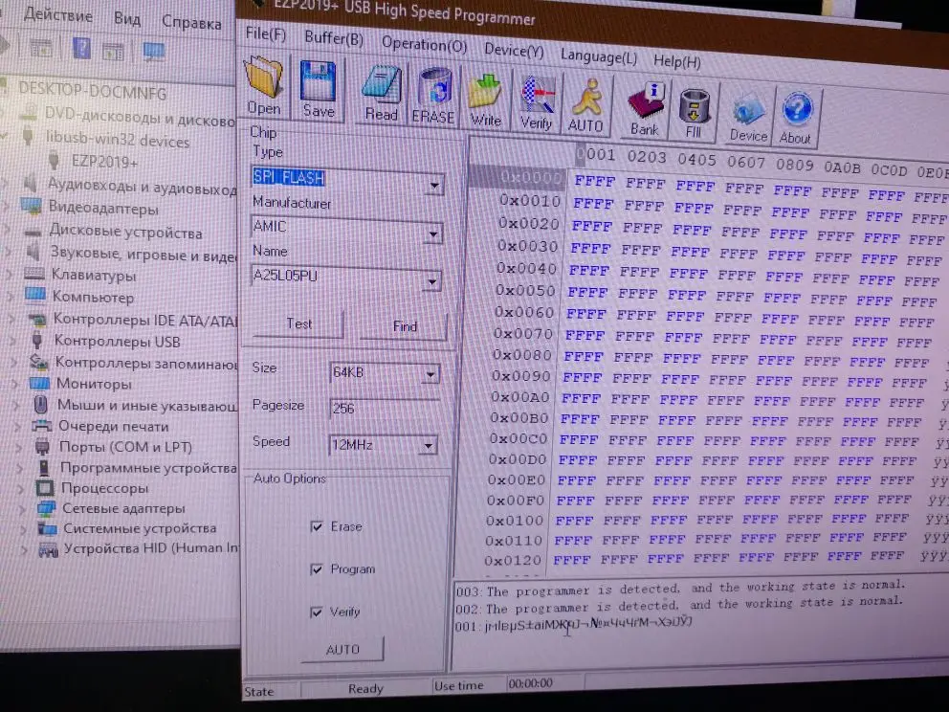Click the Fill bucket icon

click(x=693, y=106)
